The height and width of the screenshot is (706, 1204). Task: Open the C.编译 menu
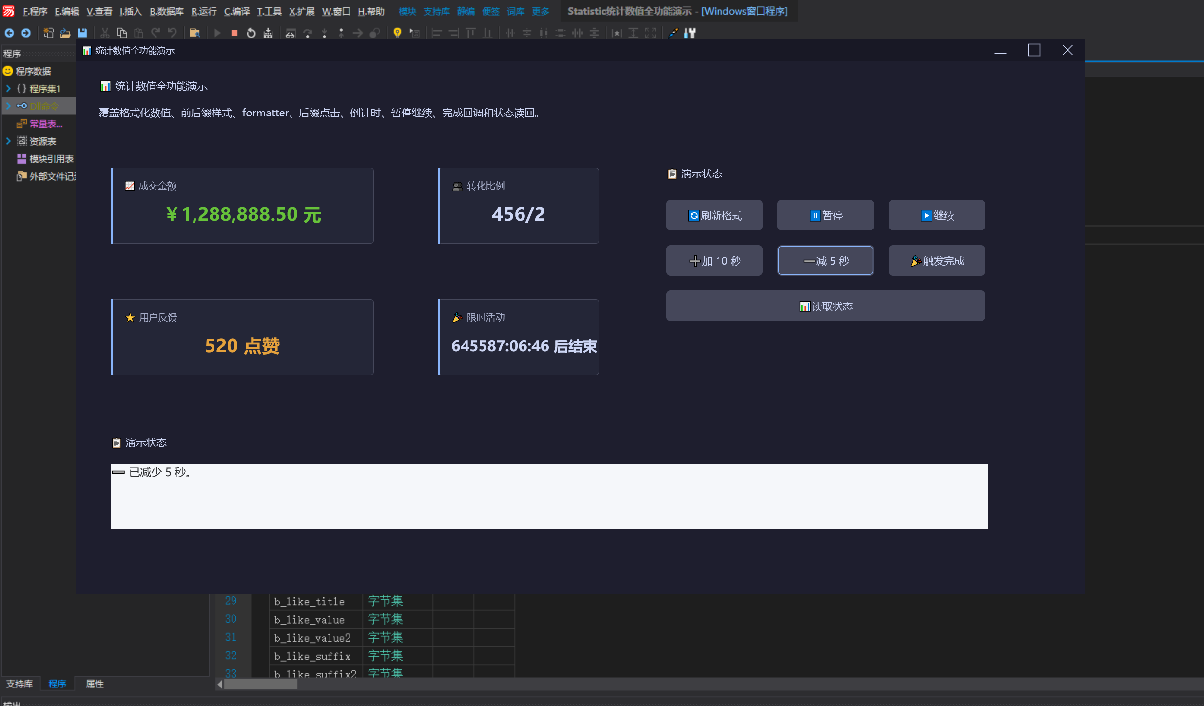(x=237, y=11)
